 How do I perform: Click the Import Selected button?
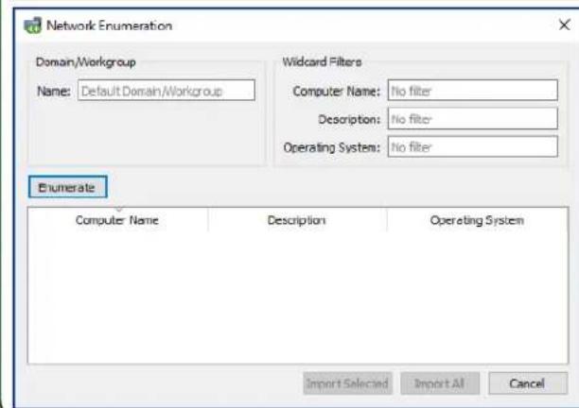click(x=347, y=383)
